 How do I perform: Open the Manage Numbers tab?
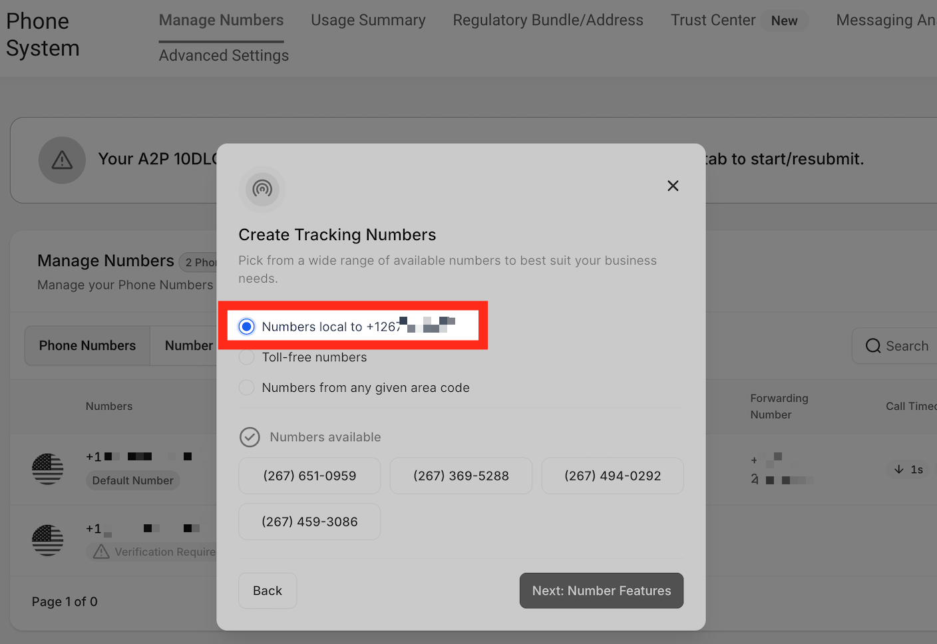221,20
